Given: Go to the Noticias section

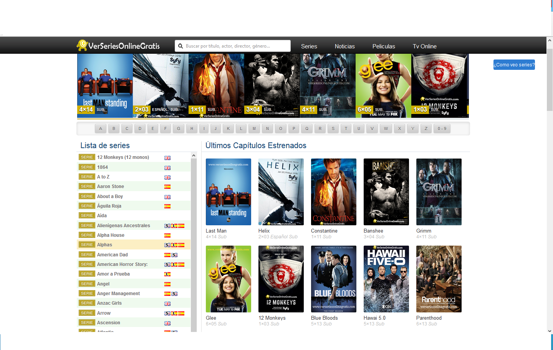Looking at the screenshot, I should pyautogui.click(x=344, y=46).
